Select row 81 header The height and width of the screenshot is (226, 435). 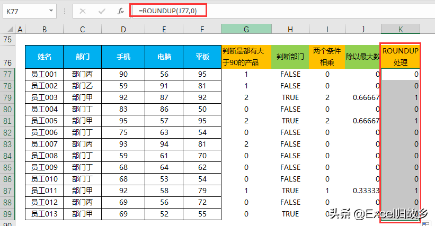pyautogui.click(x=7, y=121)
